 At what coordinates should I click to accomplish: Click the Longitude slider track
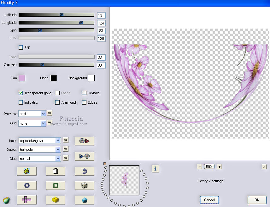(56, 23)
